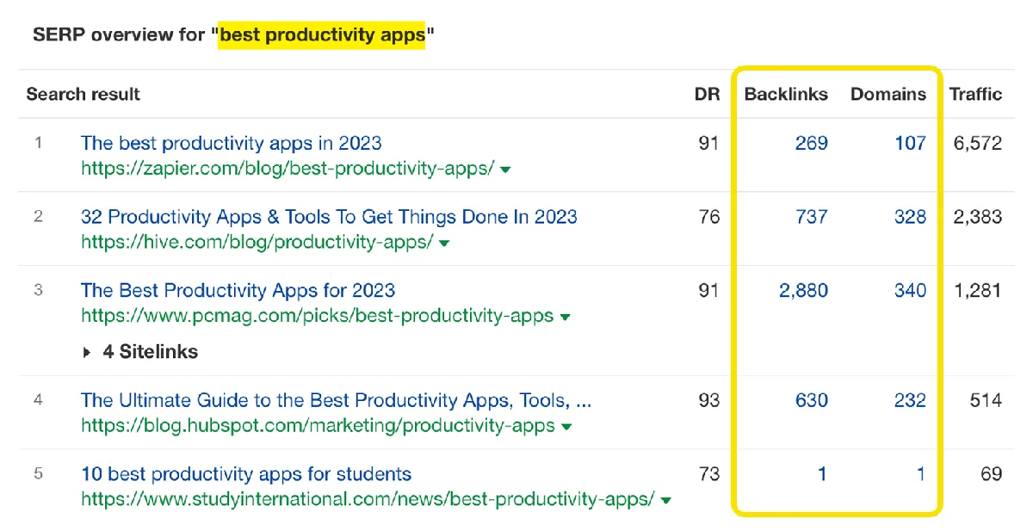Click the Backlinks column header
The height and width of the screenshot is (531, 1033).
tap(786, 94)
